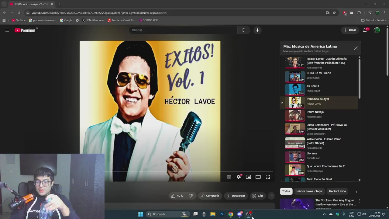
Task: Reload the page in Chrome
Action: point(19,13)
